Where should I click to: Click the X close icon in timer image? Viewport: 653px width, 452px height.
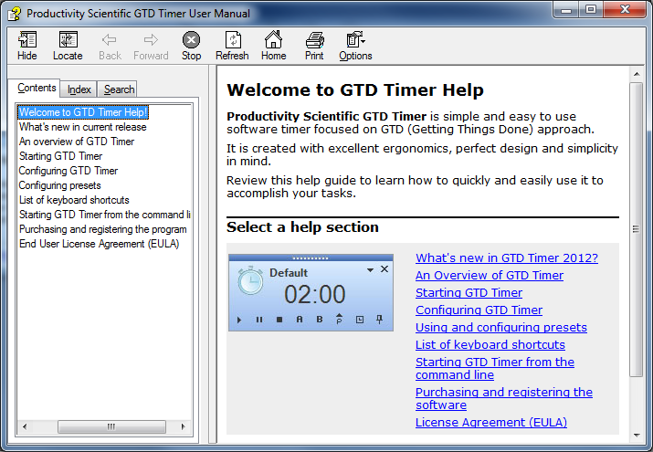click(x=384, y=269)
